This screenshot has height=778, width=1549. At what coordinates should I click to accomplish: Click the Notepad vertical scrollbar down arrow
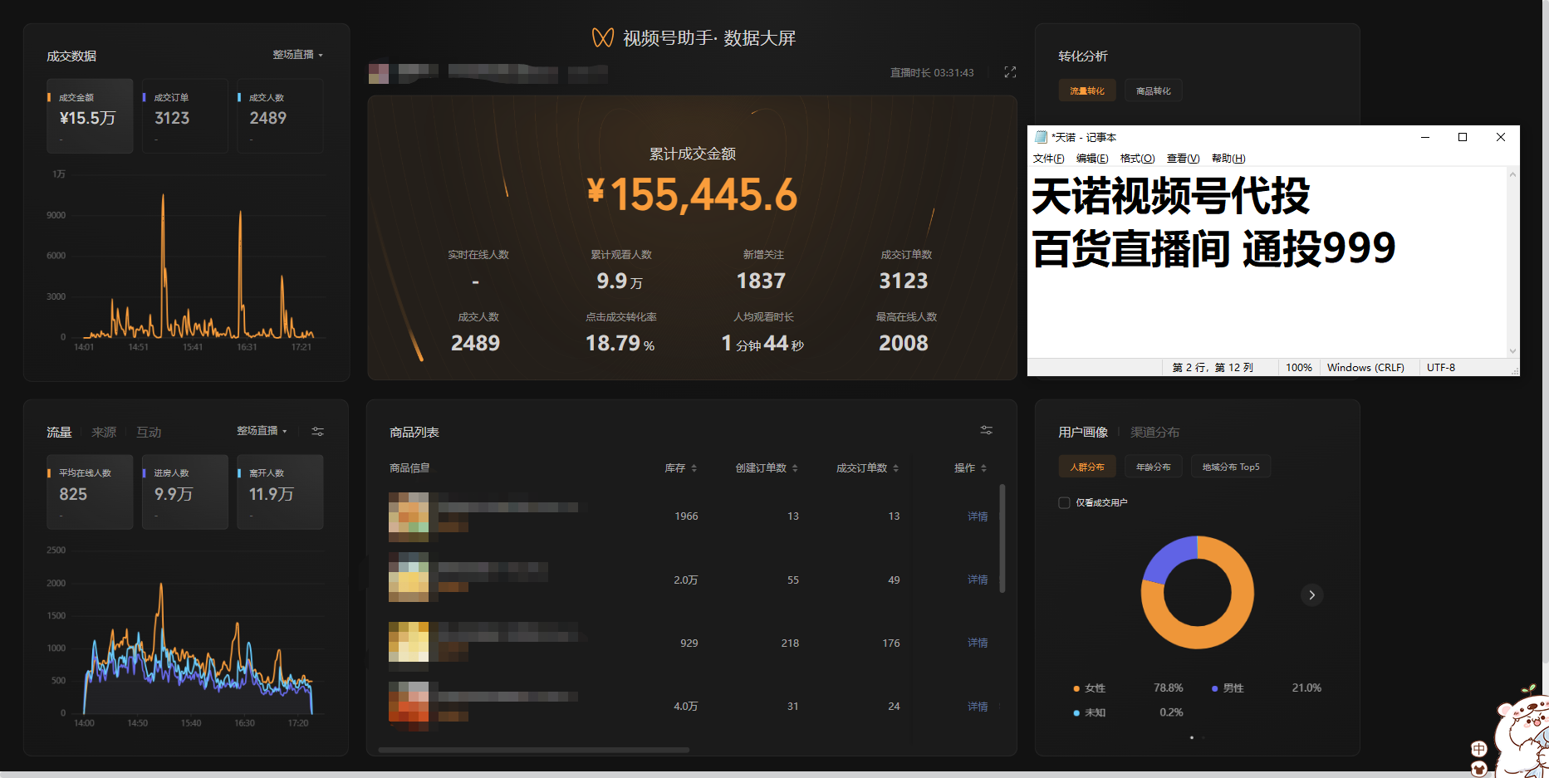tap(1512, 351)
